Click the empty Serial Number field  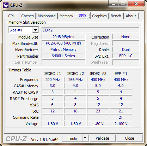pos(63,62)
